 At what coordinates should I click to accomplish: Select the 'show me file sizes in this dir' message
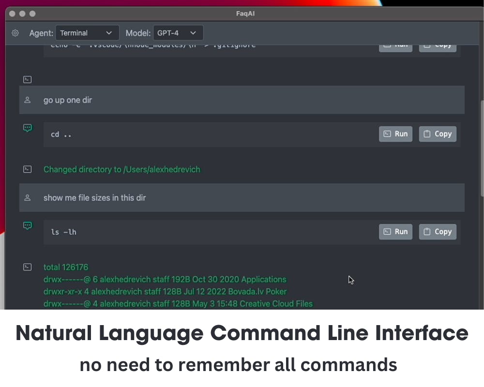[242, 198]
